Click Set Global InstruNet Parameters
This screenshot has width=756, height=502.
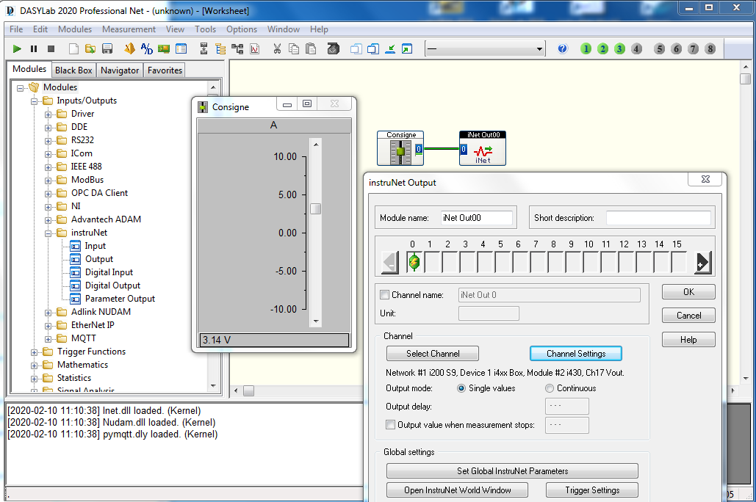pos(512,471)
